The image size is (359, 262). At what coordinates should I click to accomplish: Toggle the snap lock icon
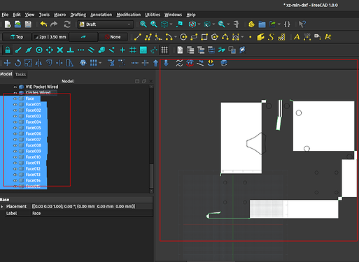click(8, 50)
